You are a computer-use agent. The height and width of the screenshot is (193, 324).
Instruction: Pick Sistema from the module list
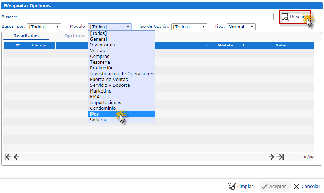tap(99, 120)
